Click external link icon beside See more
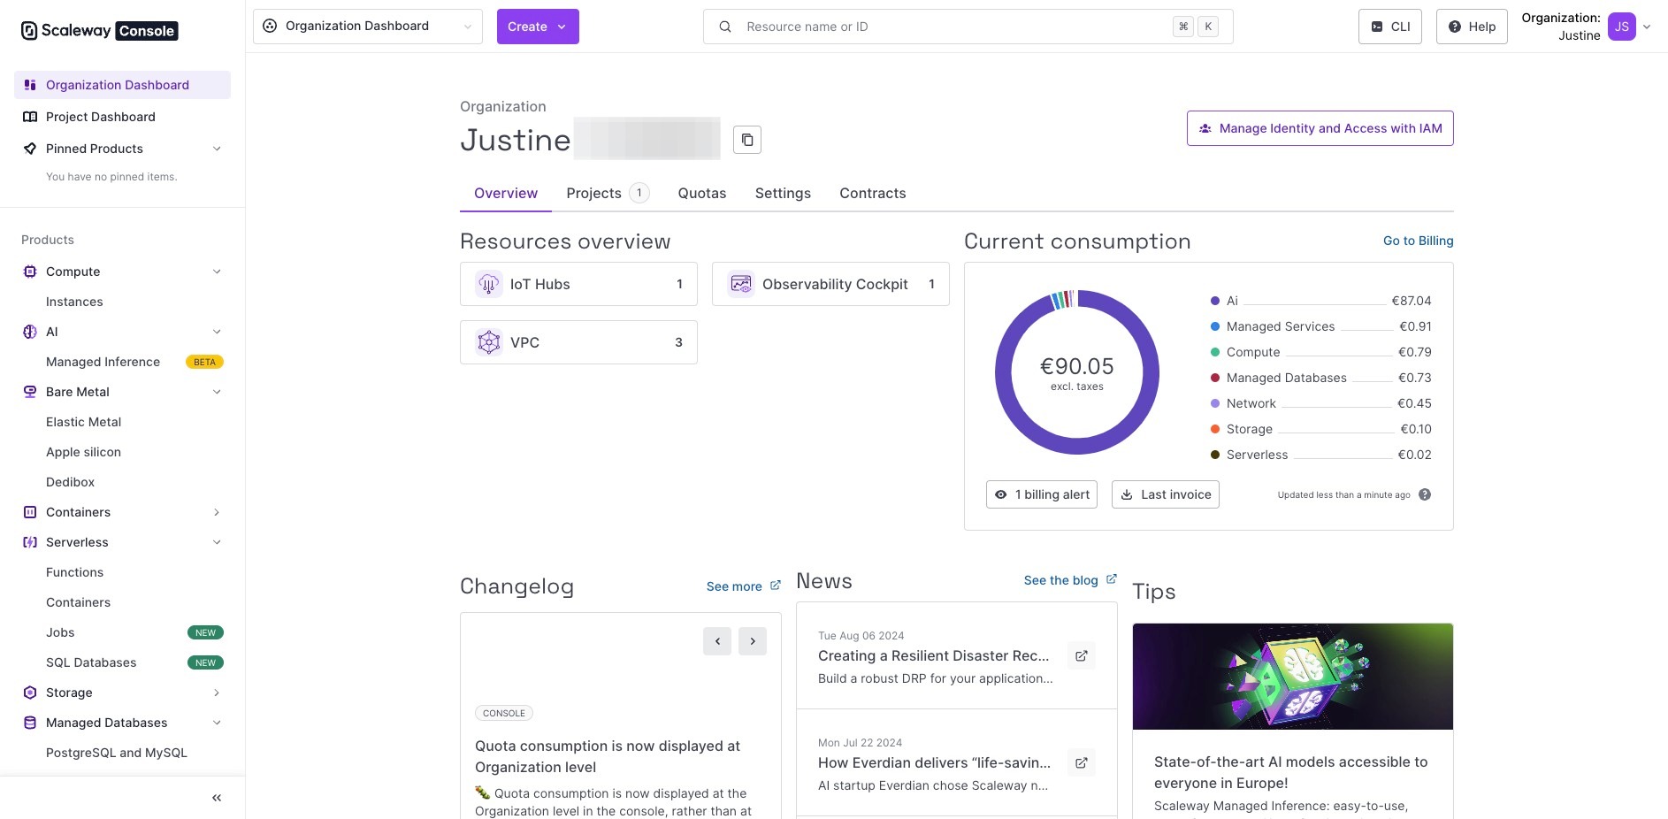The image size is (1668, 819). click(x=776, y=586)
